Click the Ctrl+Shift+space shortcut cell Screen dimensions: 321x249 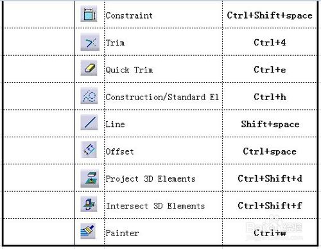point(270,15)
